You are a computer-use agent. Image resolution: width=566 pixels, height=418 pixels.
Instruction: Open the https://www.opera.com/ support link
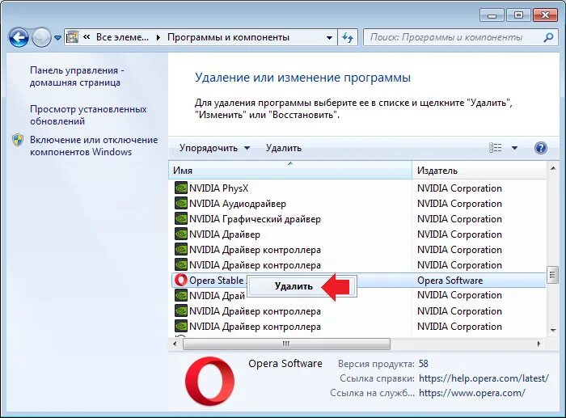[x=472, y=393]
